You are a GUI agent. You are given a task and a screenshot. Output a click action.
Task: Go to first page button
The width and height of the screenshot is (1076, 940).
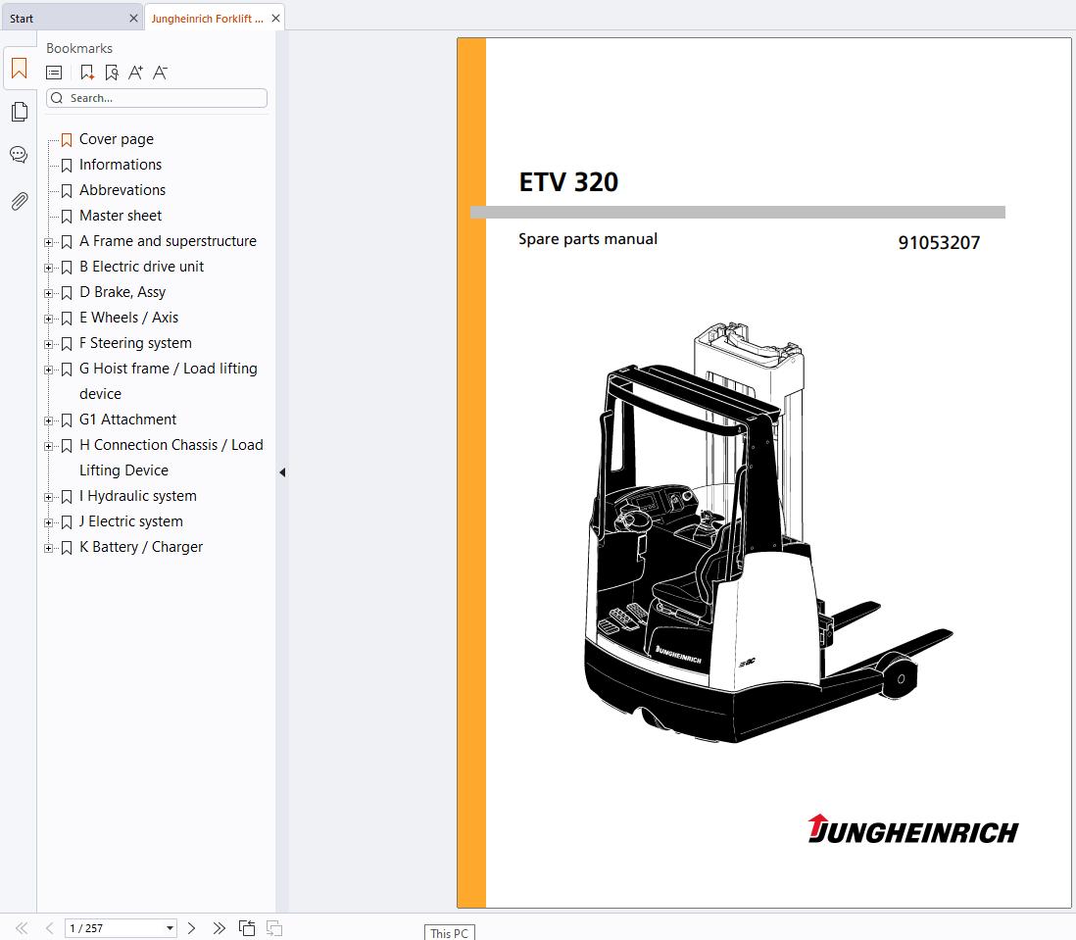tap(22, 928)
